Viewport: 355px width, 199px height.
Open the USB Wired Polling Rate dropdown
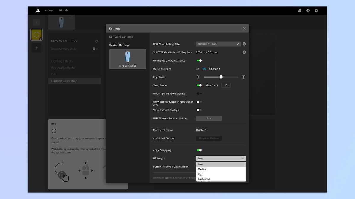(218, 44)
